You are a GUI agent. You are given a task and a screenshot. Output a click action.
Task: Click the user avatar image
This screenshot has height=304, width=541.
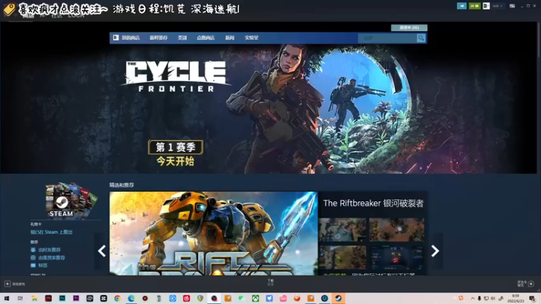point(486,6)
